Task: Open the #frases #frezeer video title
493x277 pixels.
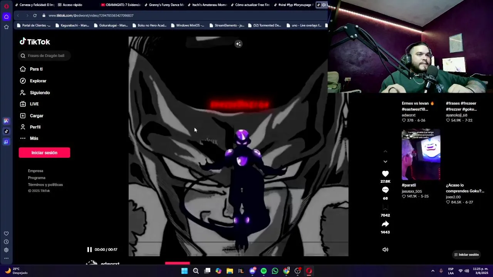Action: (x=461, y=106)
